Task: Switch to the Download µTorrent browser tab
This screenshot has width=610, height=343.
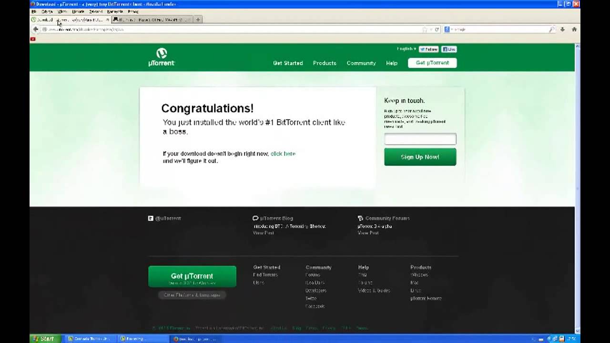Action: pyautogui.click(x=71, y=20)
